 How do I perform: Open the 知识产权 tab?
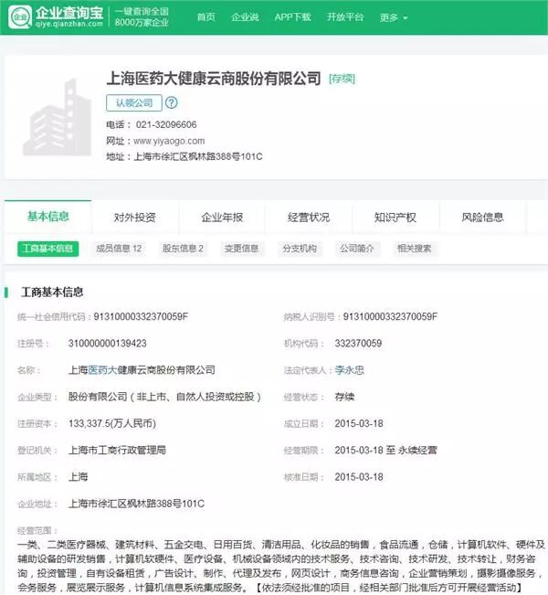[x=395, y=218]
